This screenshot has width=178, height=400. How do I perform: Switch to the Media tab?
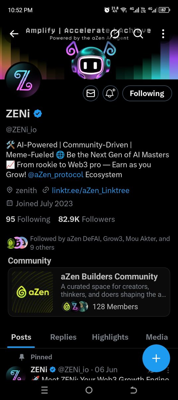click(157, 337)
